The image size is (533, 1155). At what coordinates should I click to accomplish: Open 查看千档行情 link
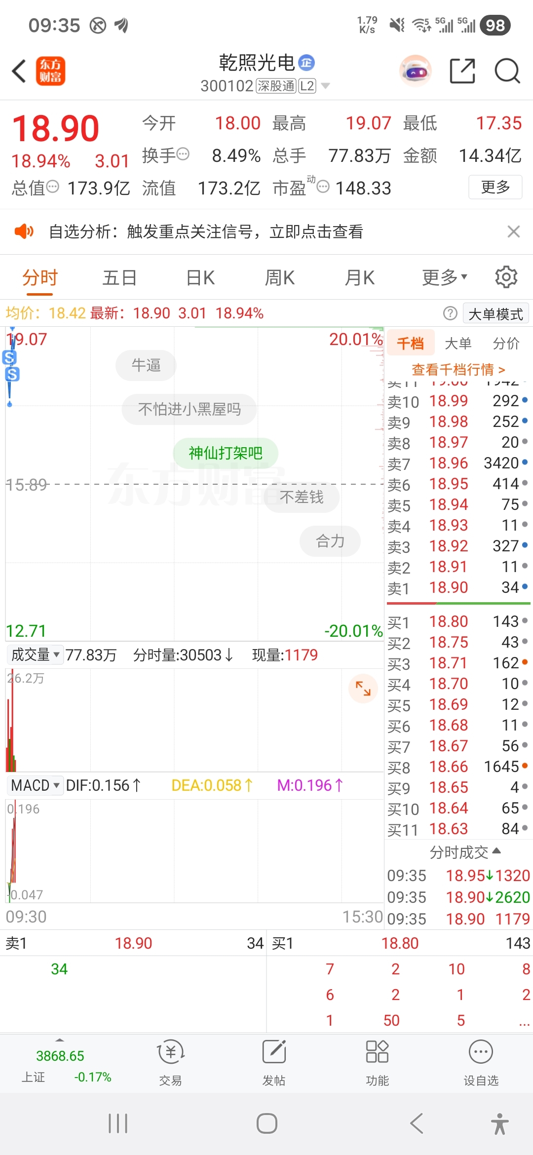tap(458, 369)
